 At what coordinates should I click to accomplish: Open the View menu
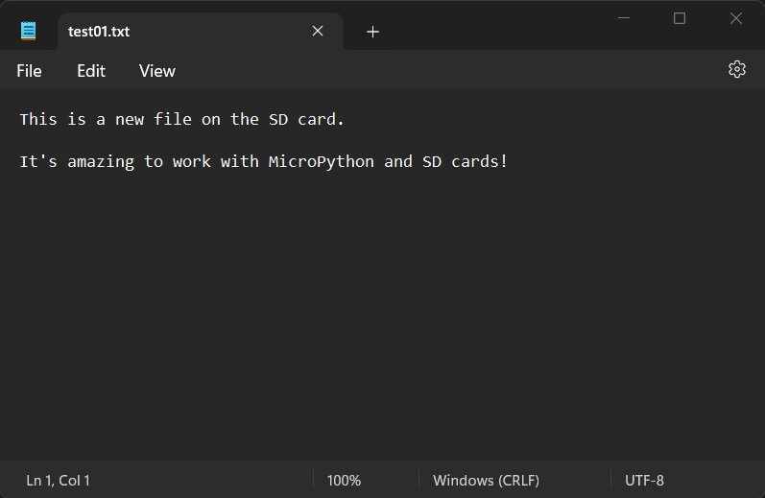pyautogui.click(x=157, y=71)
